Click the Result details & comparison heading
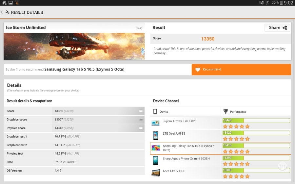The image size is (295, 184). (29, 101)
